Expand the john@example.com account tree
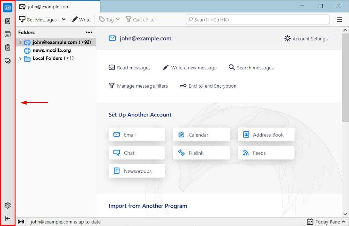 [20, 42]
